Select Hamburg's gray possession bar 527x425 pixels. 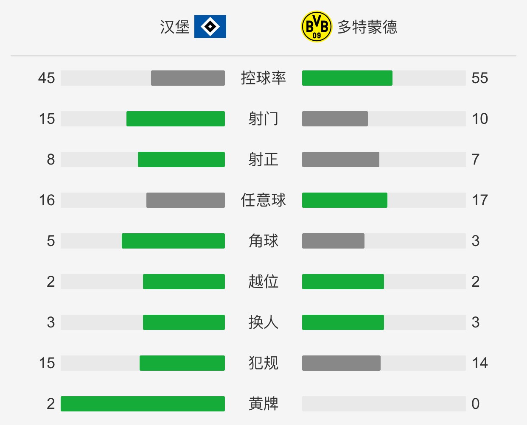click(x=188, y=78)
